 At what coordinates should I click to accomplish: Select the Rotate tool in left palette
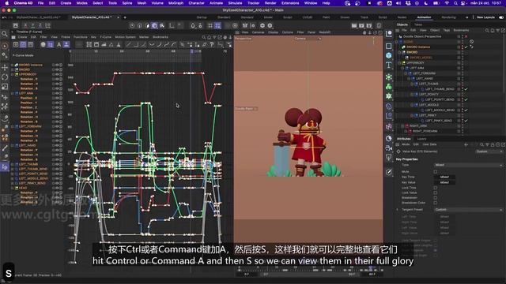(5, 77)
